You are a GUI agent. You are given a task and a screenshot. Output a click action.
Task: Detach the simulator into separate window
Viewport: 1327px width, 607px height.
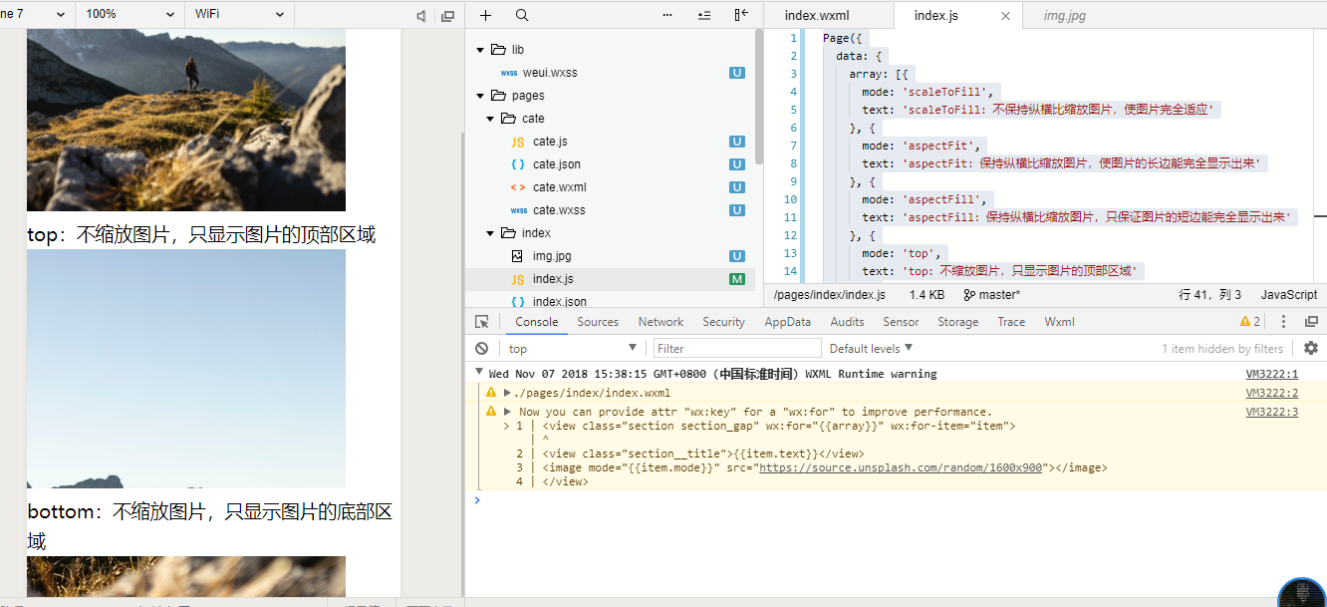447,15
